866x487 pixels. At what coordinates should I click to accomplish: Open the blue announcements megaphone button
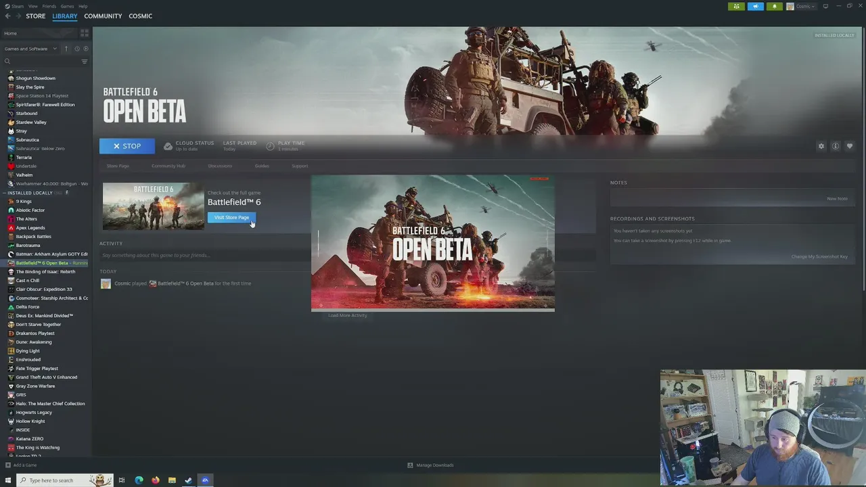(x=756, y=6)
